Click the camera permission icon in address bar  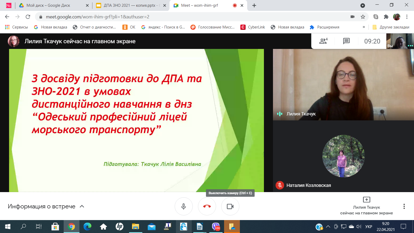pyautogui.click(x=352, y=17)
